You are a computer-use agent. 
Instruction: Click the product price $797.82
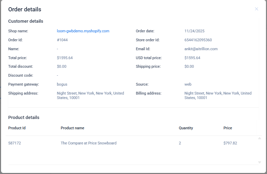click(x=230, y=143)
